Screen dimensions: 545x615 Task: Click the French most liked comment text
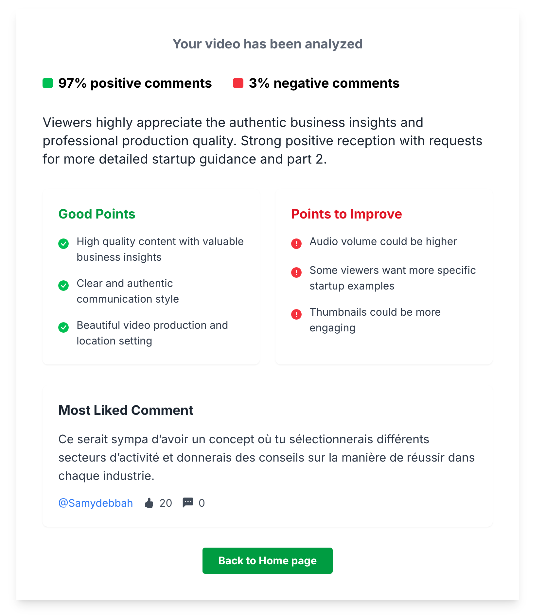click(267, 457)
